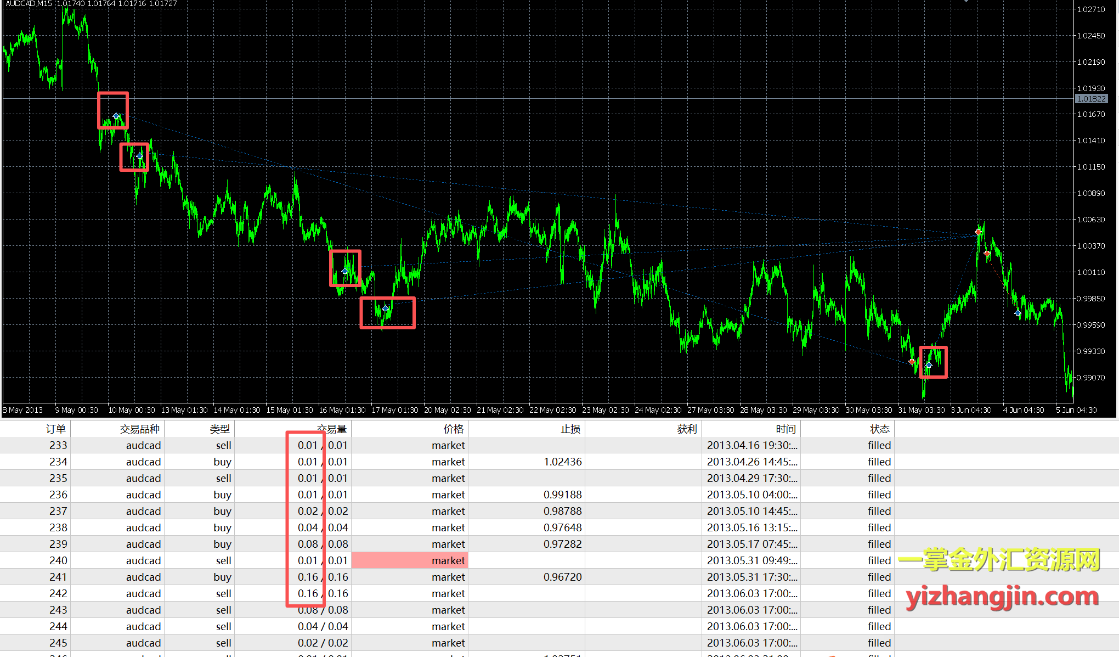Image resolution: width=1119 pixels, height=657 pixels.
Task: Click the red sell arrow at the 3 Jun peak
Action: point(978,233)
